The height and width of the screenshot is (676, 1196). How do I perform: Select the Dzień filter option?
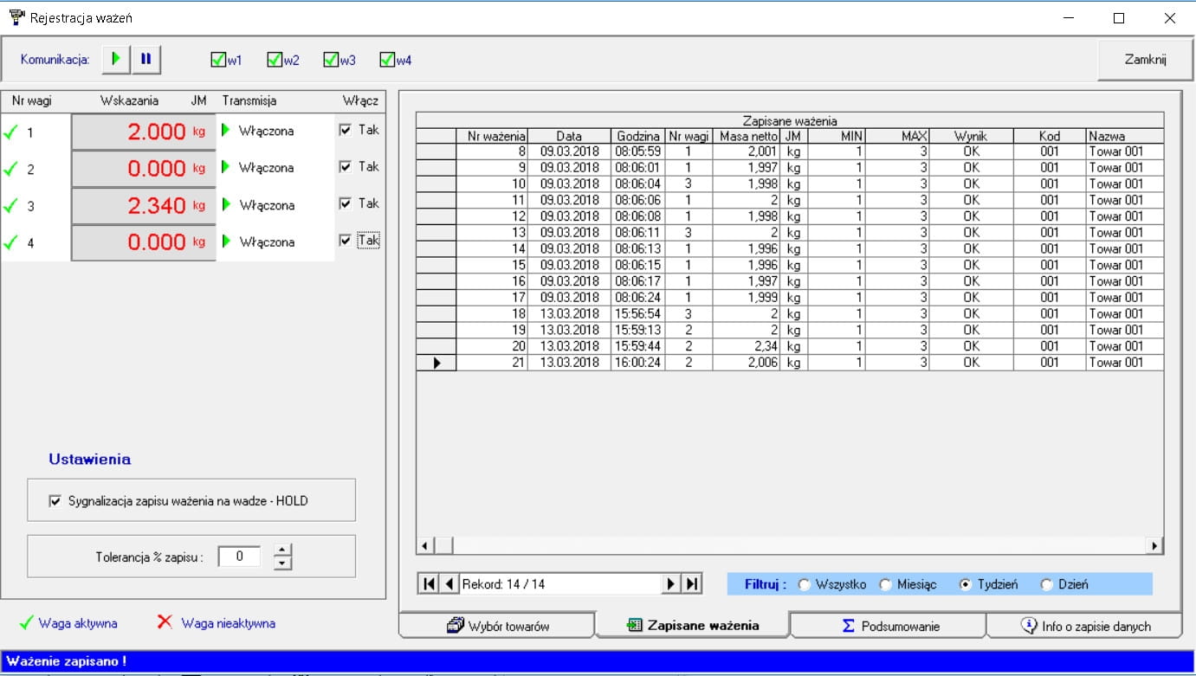[1047, 584]
